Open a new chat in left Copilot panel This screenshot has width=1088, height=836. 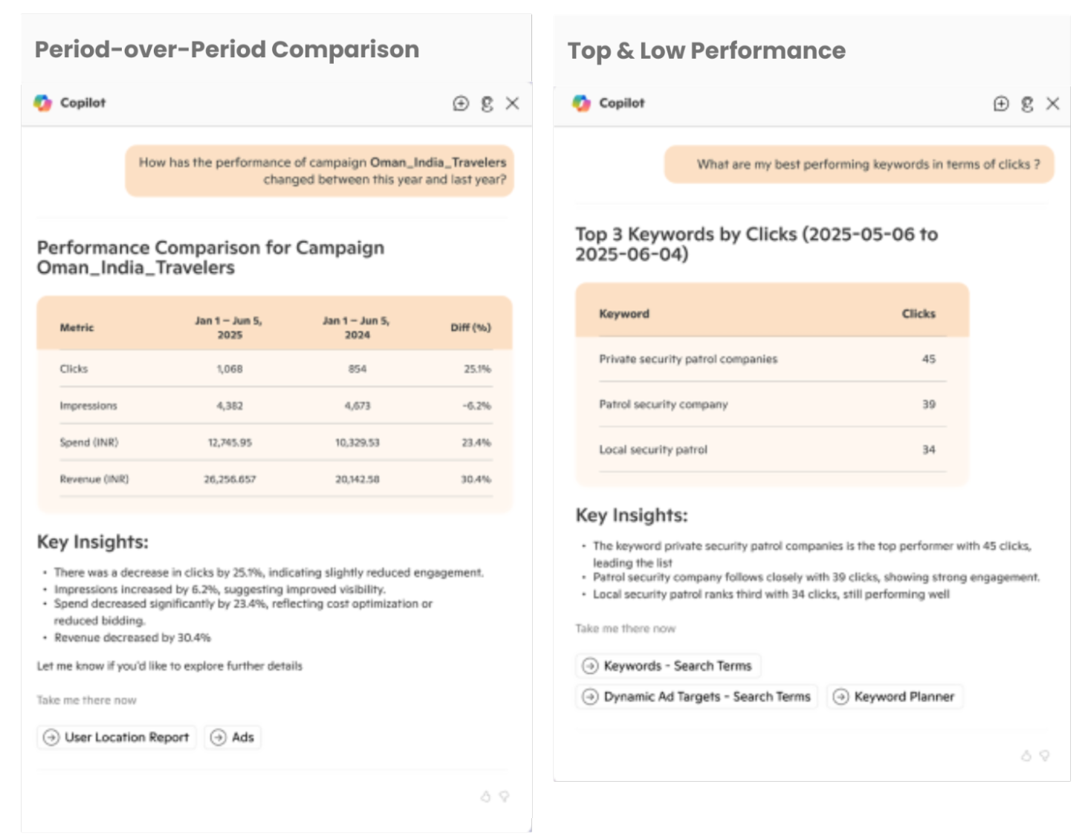459,104
